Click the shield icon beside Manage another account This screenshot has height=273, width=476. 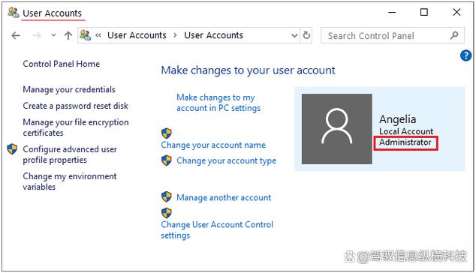[167, 196]
